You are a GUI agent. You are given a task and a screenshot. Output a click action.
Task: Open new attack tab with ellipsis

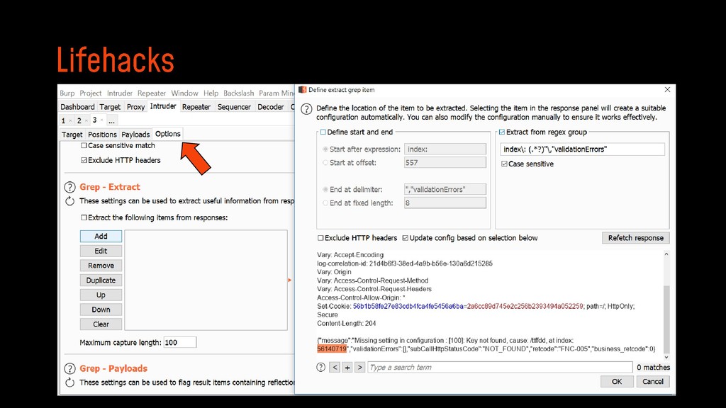point(111,120)
